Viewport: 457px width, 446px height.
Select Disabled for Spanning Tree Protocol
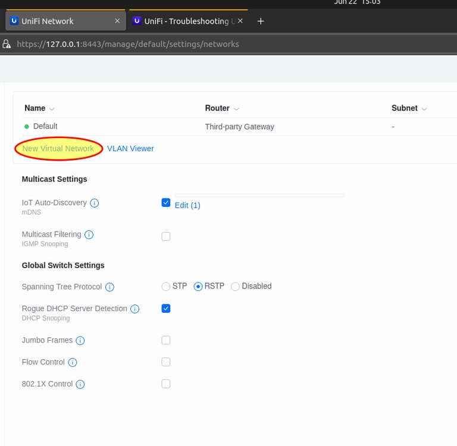click(235, 287)
